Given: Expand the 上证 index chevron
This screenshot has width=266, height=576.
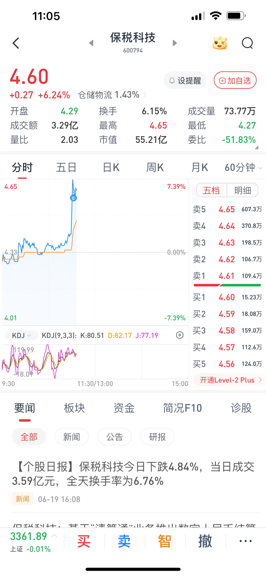Looking at the screenshot, I should 54,536.
